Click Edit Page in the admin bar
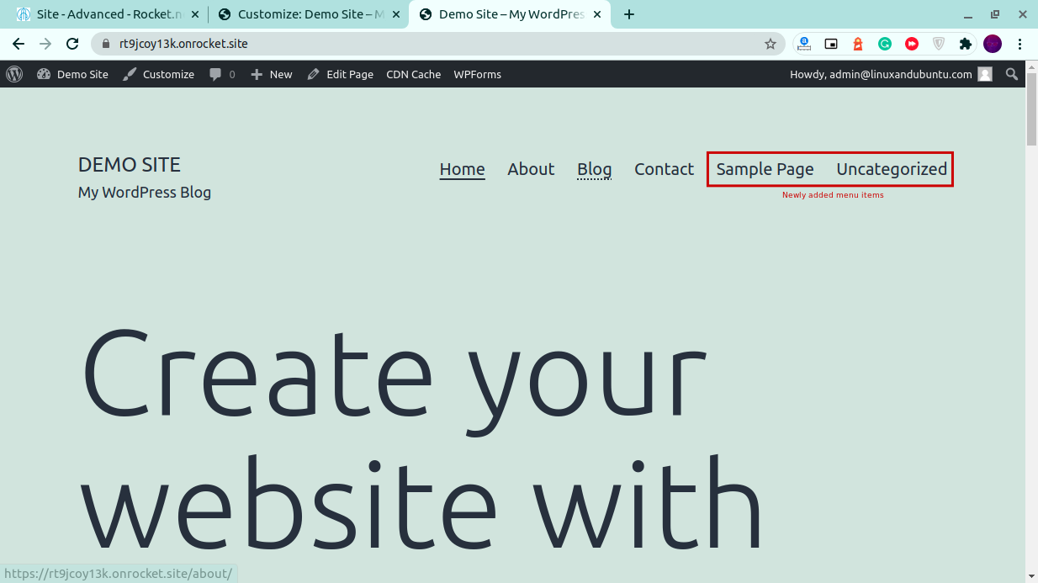Image resolution: width=1038 pixels, height=583 pixels. pyautogui.click(x=341, y=74)
